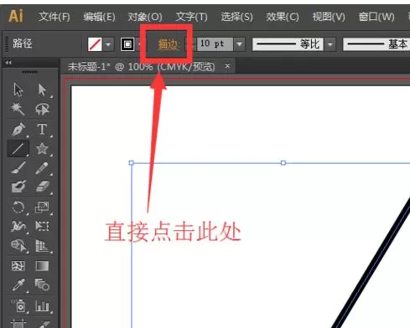The image size is (410, 328).
Task: Select the Rotate tool
Action: pos(18,208)
